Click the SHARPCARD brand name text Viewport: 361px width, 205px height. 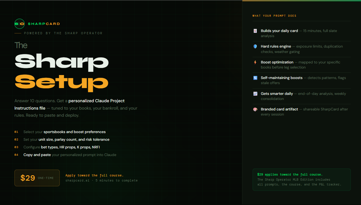pyautogui.click(x=44, y=24)
